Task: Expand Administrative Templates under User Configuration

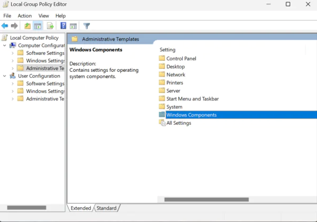Action: click(x=13, y=99)
